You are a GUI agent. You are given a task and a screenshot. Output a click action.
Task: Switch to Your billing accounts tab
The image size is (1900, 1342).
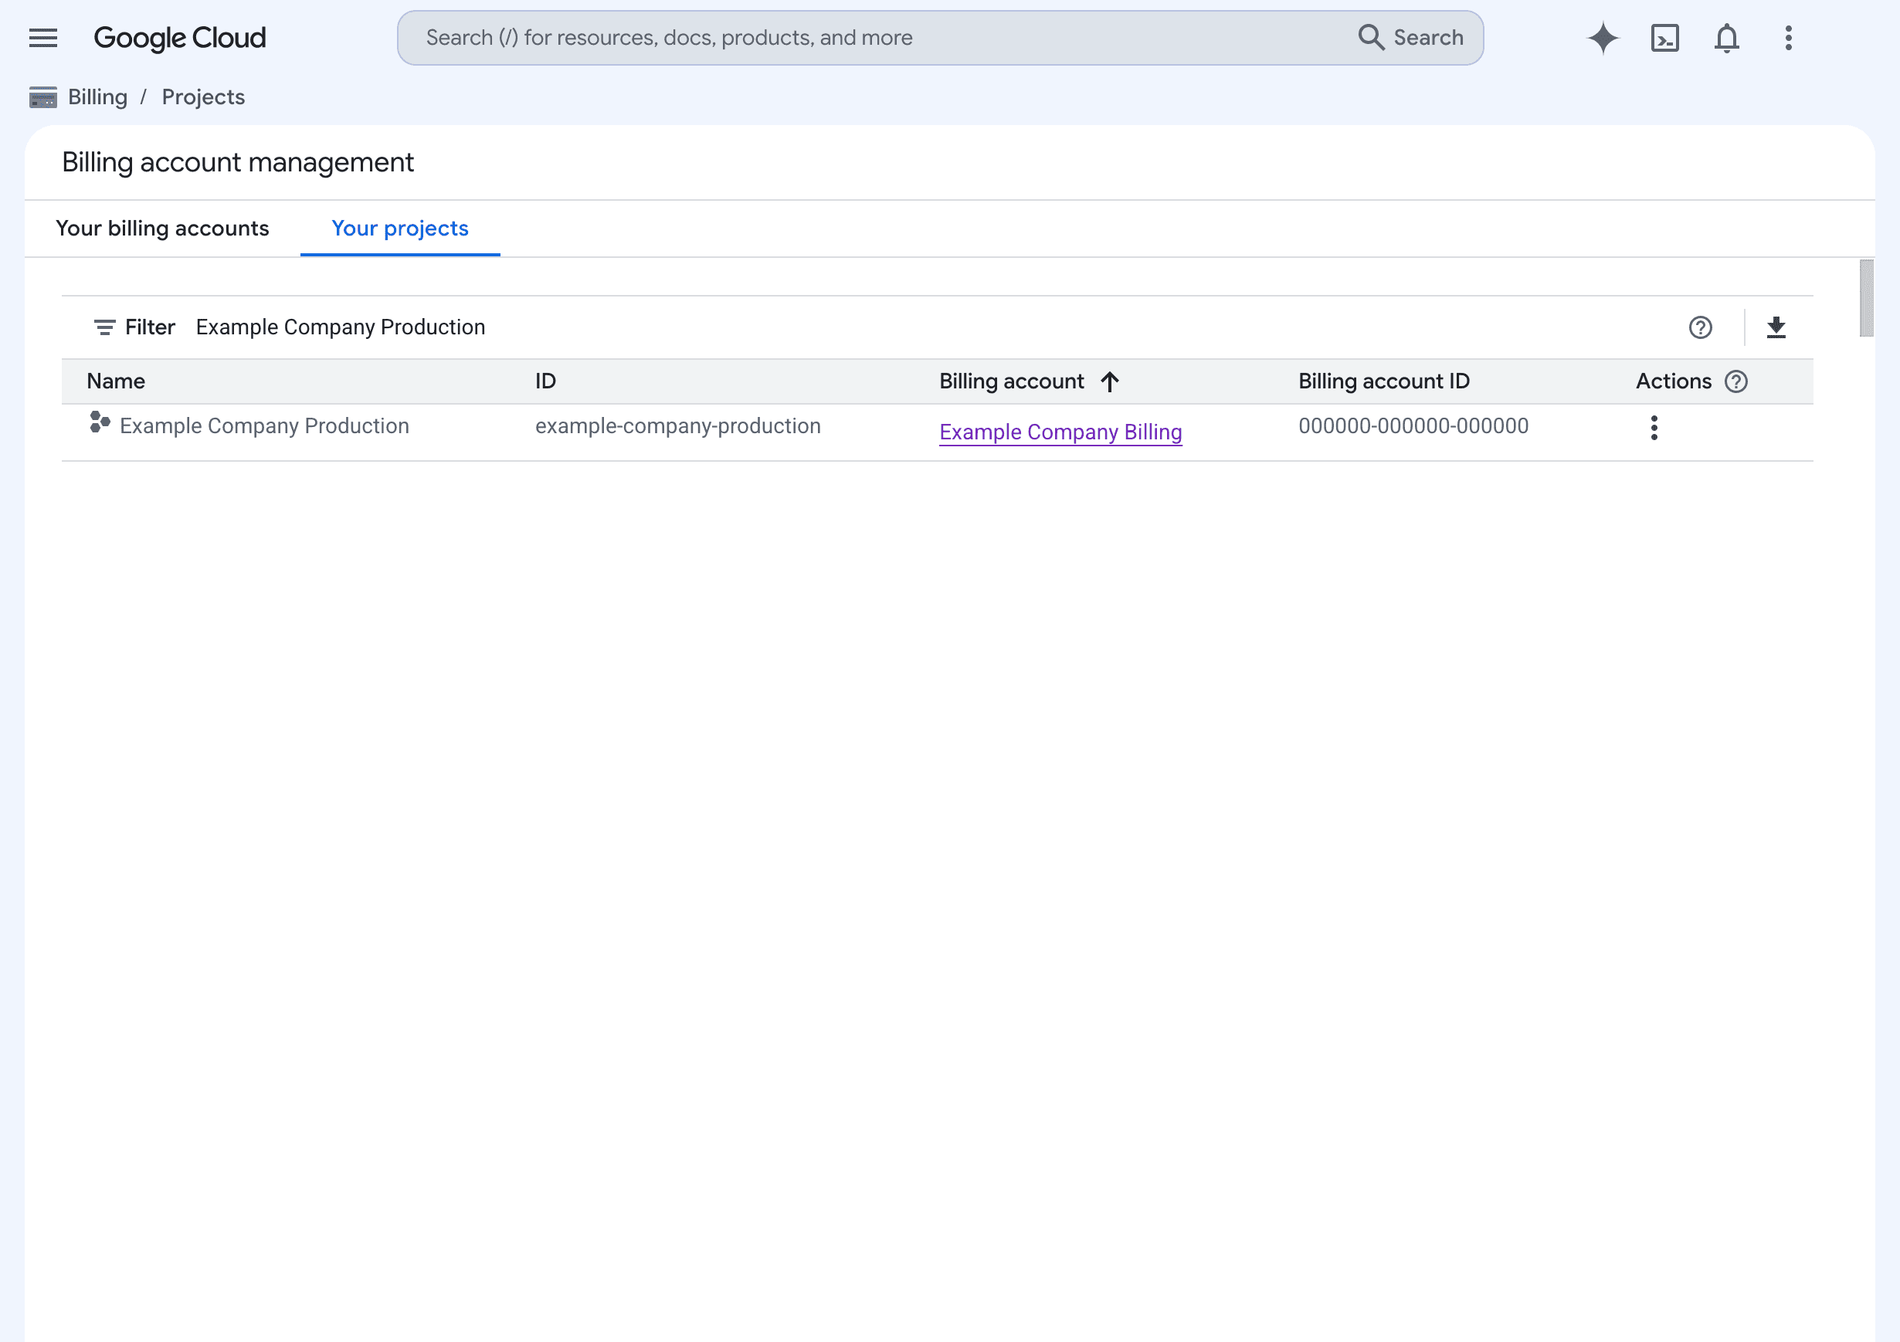pos(162,229)
